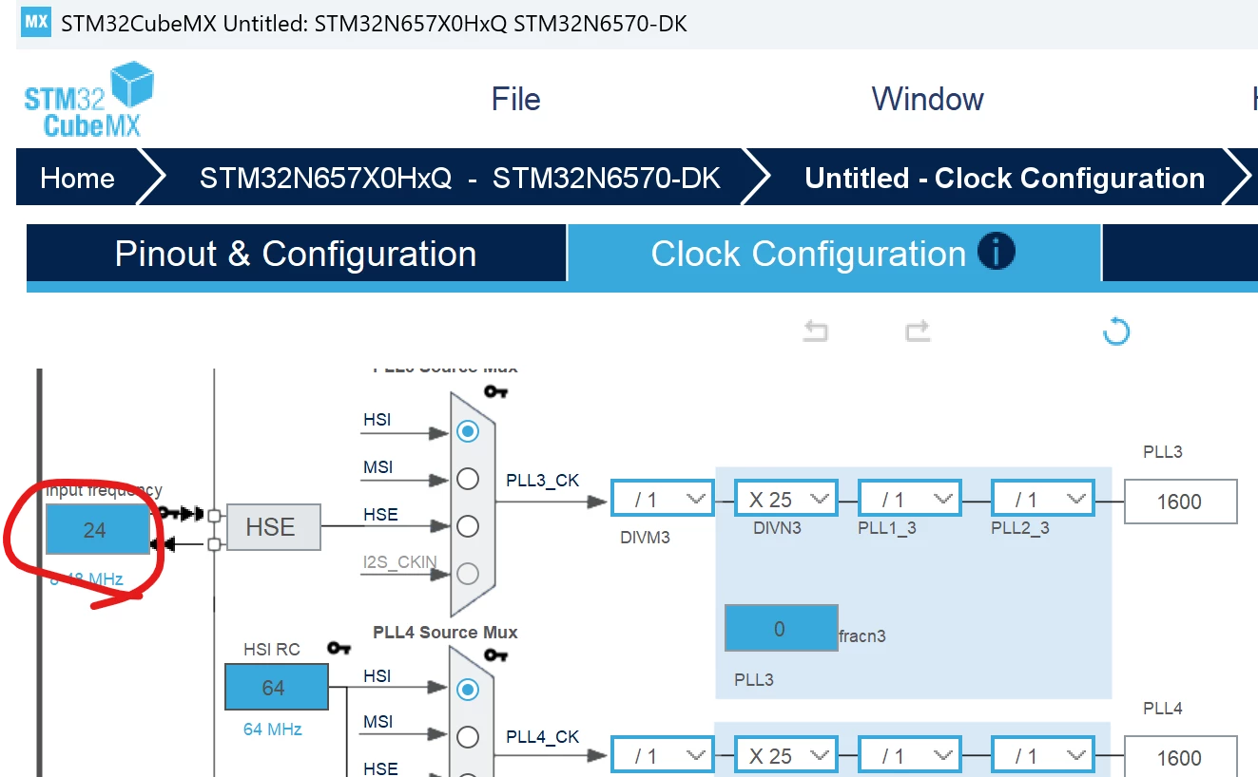Click the 64 MHz label under HSI RC
The image size is (1258, 777).
pos(273,730)
